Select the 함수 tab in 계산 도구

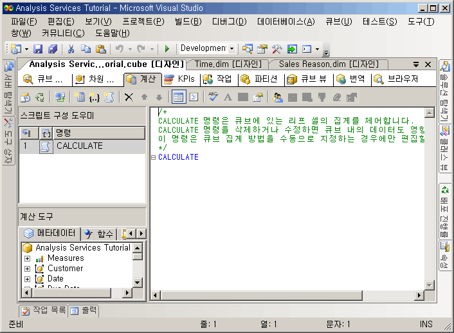tap(99, 234)
